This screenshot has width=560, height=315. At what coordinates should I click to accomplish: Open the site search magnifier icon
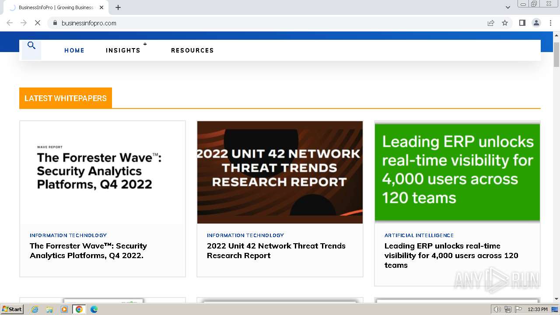point(31,45)
